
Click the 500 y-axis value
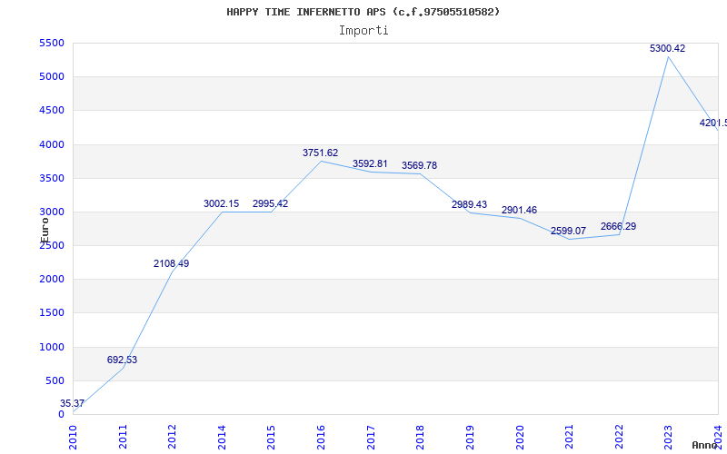coord(55,380)
